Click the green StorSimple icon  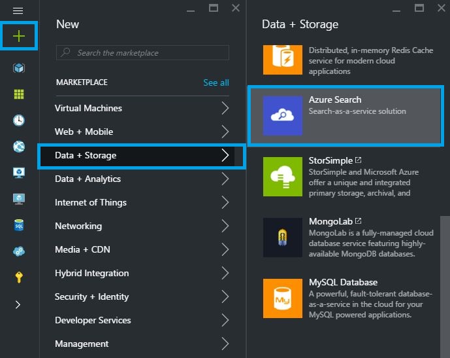[283, 177]
